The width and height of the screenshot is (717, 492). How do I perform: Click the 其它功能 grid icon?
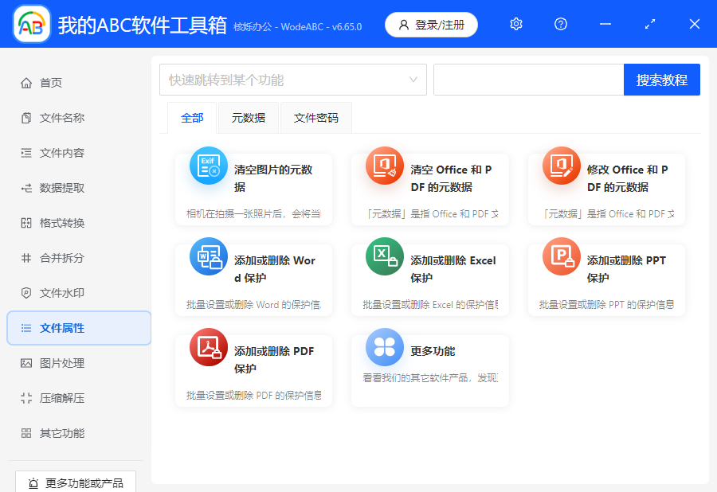pyautogui.click(x=26, y=433)
